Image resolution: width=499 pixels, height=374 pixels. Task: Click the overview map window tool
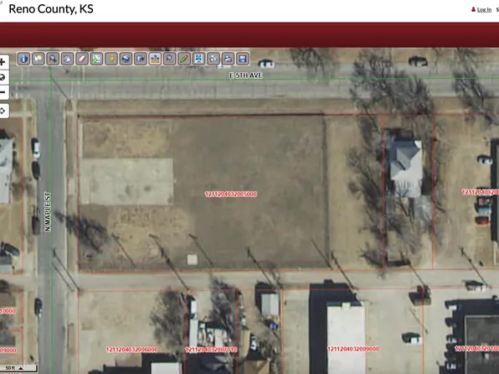click(x=141, y=59)
